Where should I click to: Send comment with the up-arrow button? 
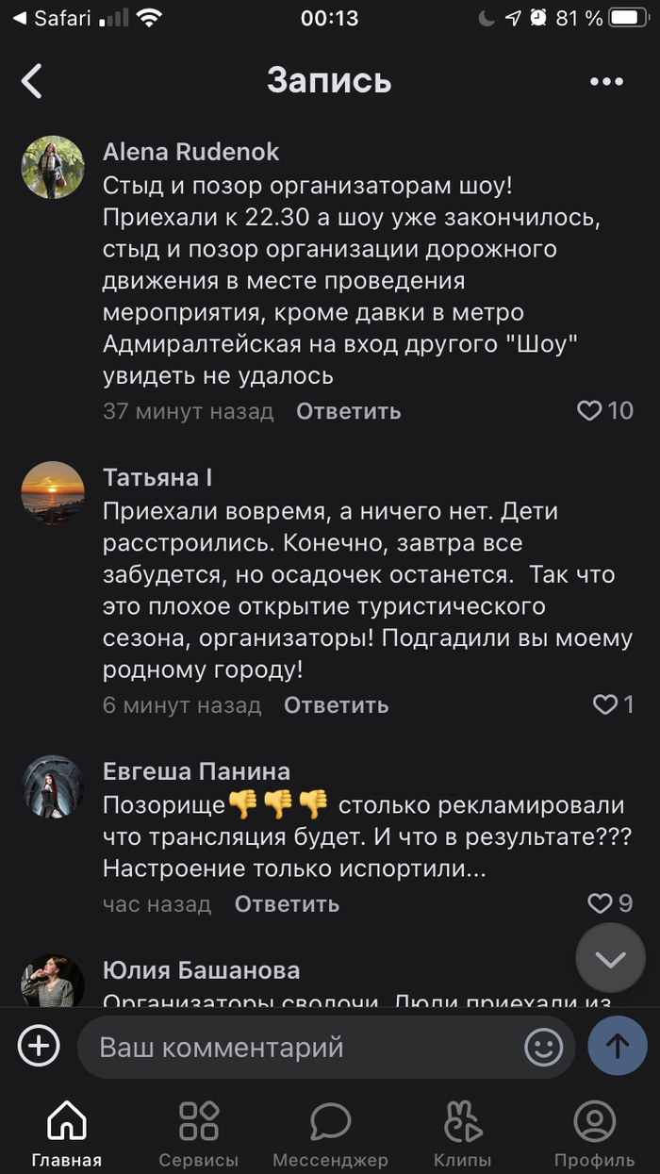(618, 1046)
